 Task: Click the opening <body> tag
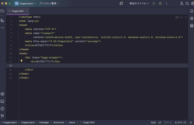pos(23,54)
